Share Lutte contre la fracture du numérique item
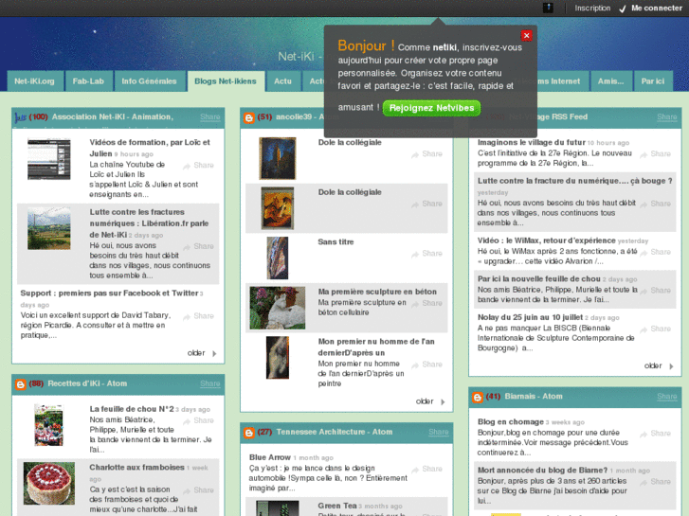 tap(655, 204)
